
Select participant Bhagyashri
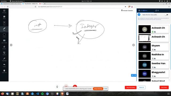click(154, 74)
